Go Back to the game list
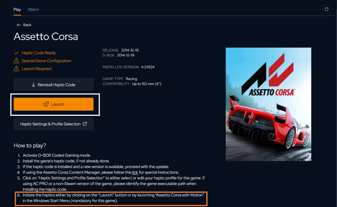 [24, 25]
